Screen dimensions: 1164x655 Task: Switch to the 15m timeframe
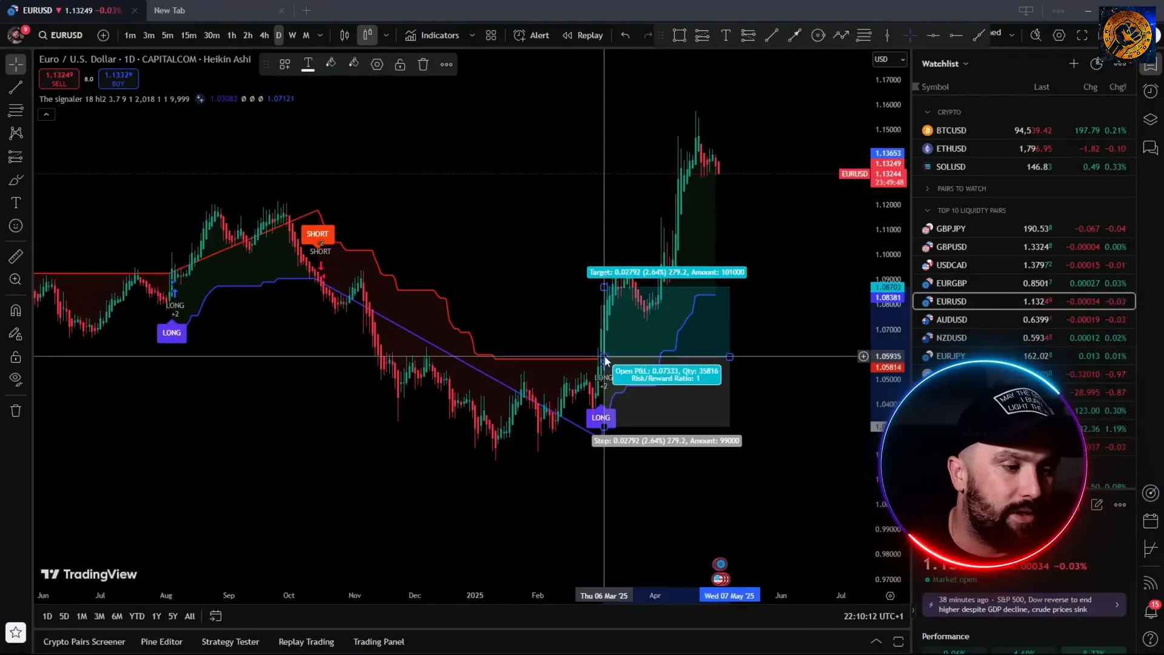pos(189,35)
